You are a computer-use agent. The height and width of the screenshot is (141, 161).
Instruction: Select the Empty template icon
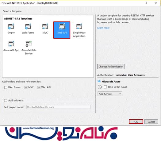(11, 26)
